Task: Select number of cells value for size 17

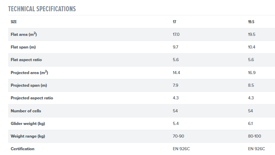Action: coord(175,111)
